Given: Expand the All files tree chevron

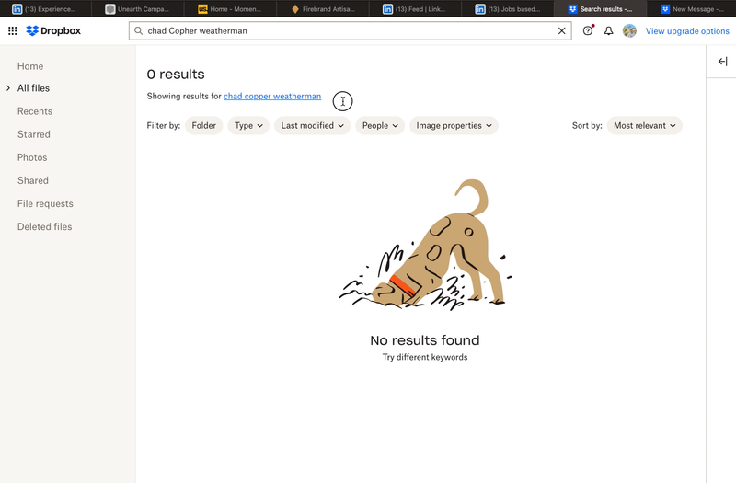Looking at the screenshot, I should 8,88.
